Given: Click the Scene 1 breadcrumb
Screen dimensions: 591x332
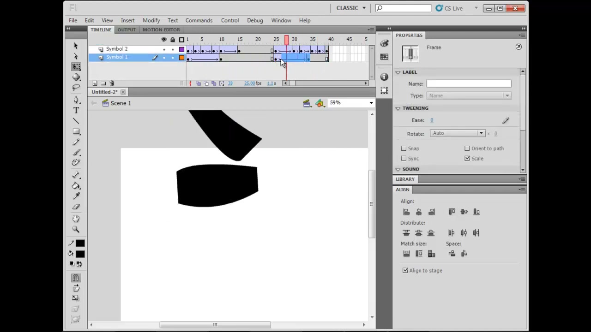Looking at the screenshot, I should point(121,103).
